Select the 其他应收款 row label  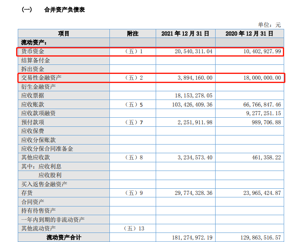(36, 157)
